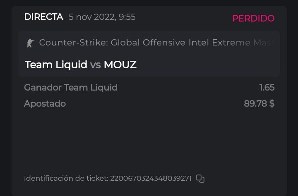Click the Counter-Strike game icon
Image resolution: width=298 pixels, height=196 pixels.
pyautogui.click(x=30, y=43)
